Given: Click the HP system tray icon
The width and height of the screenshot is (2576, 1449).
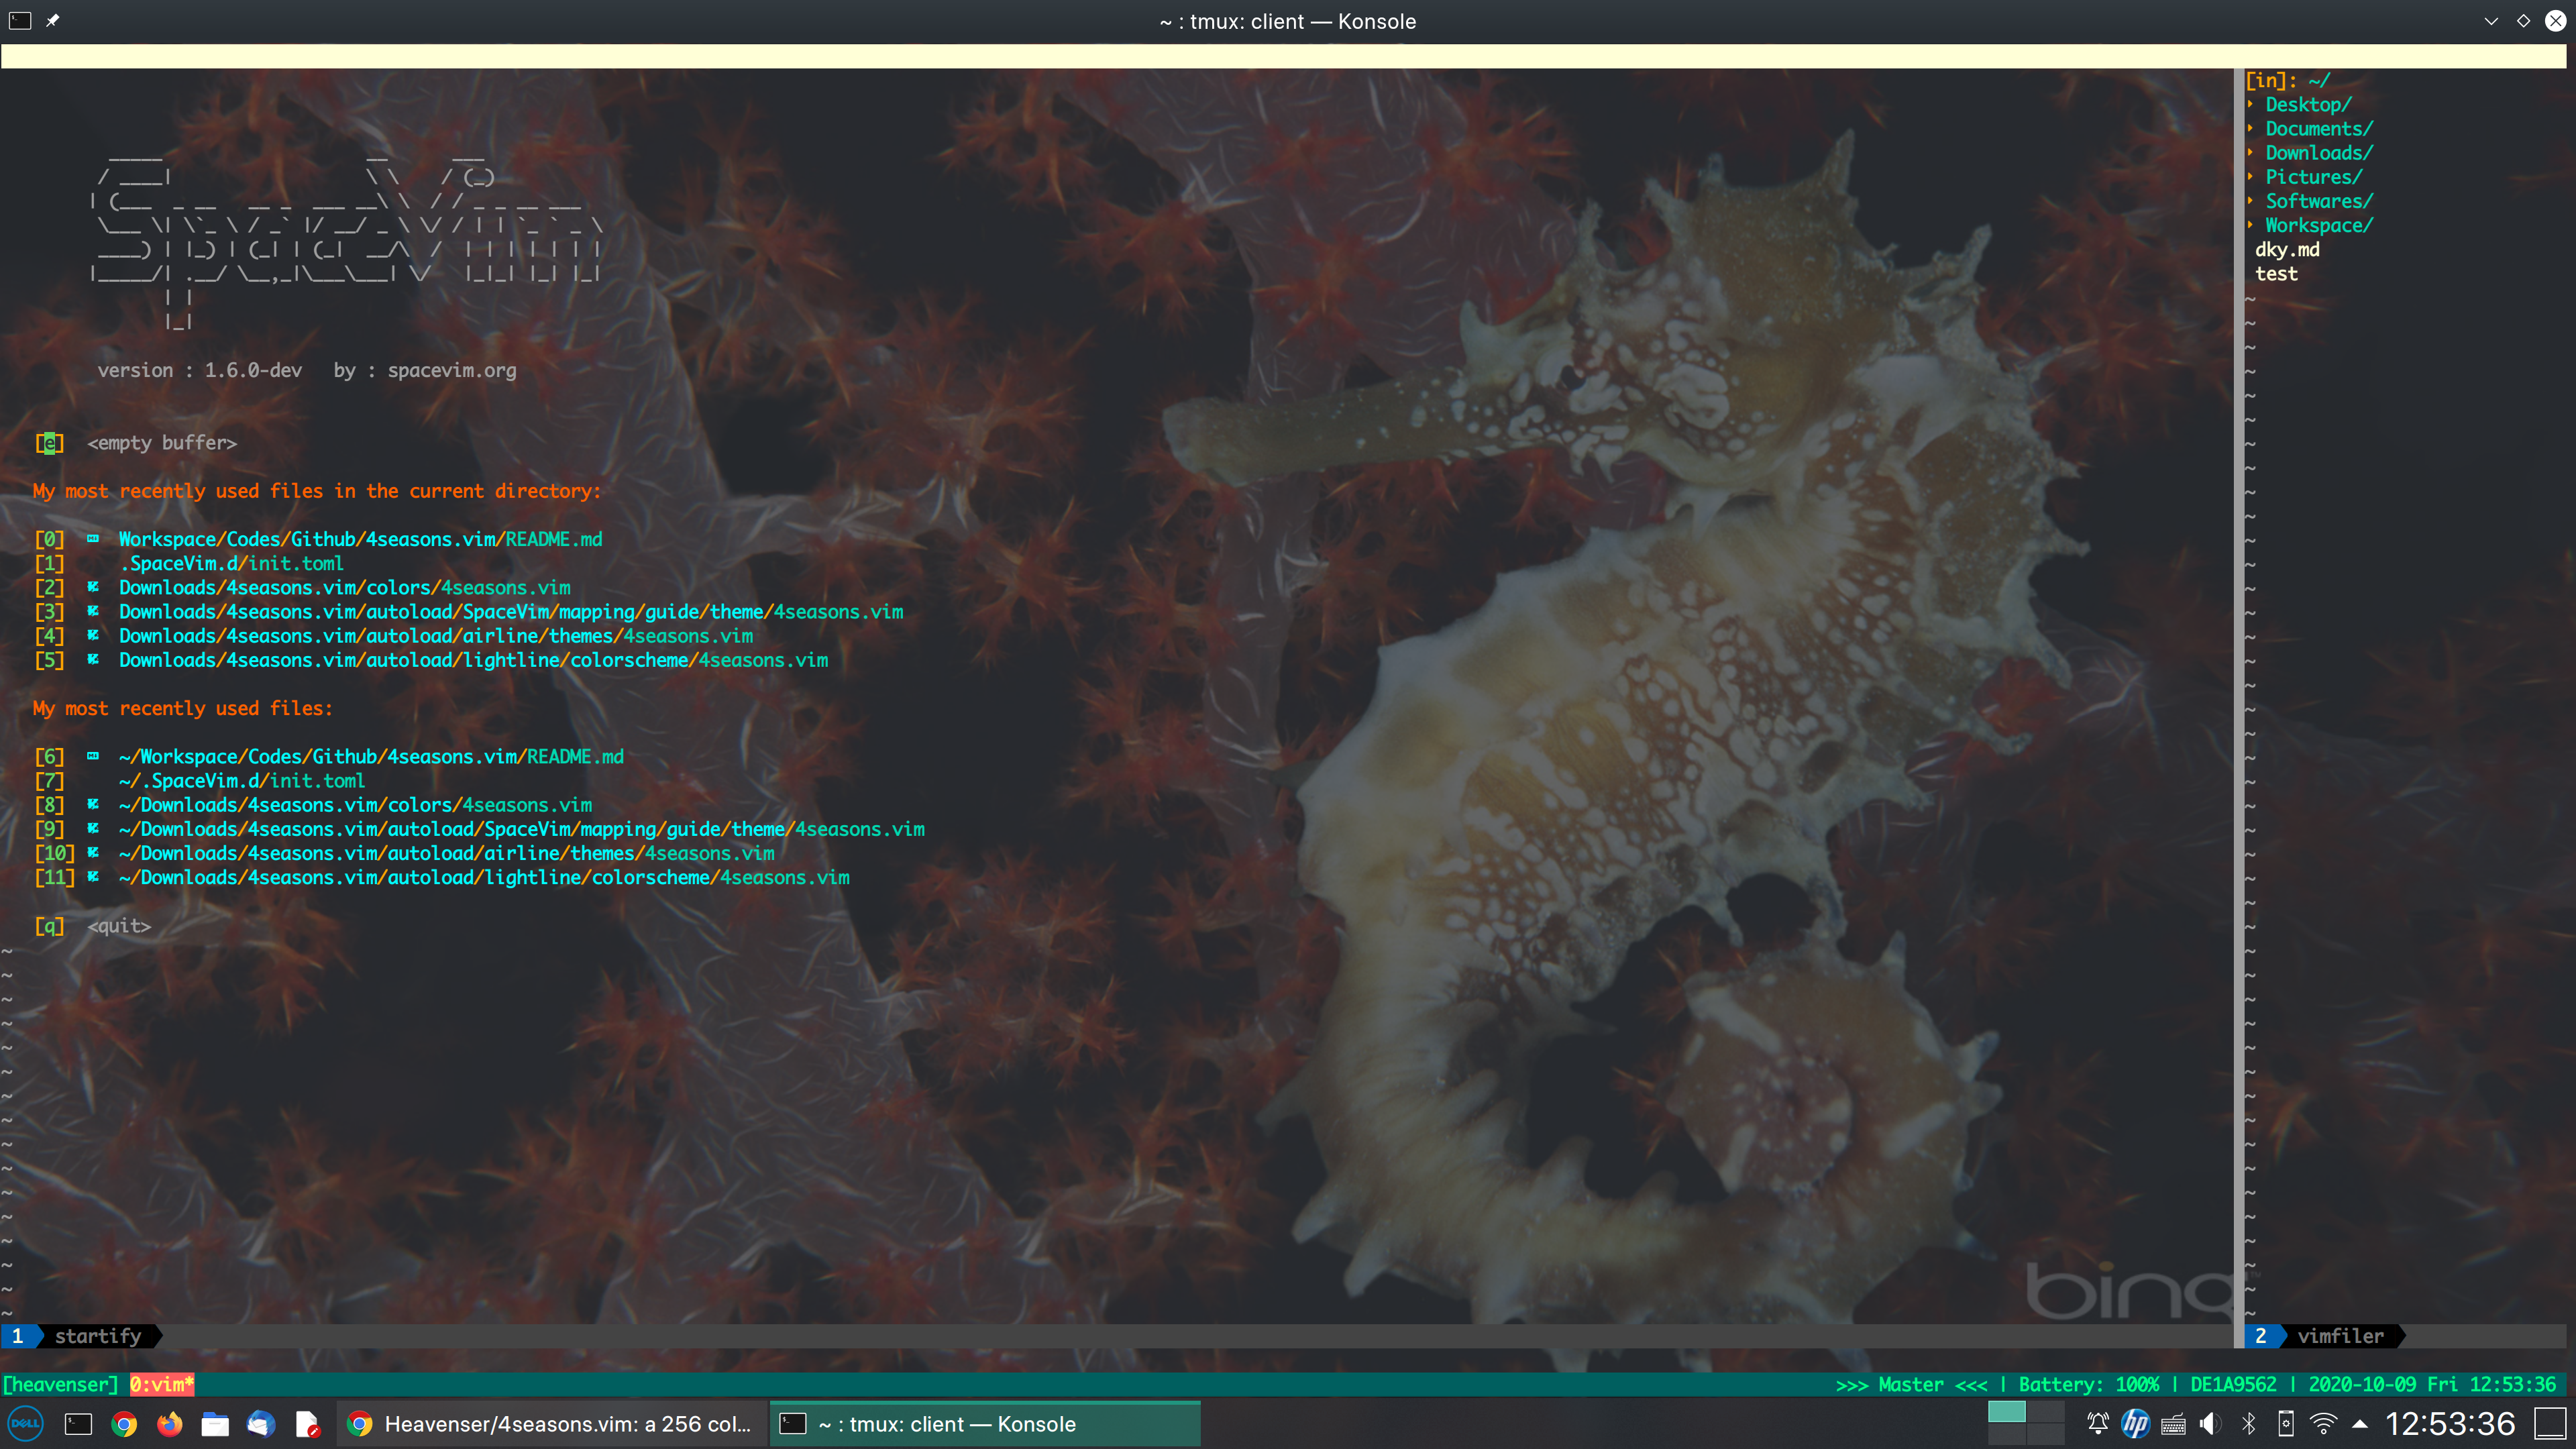Looking at the screenshot, I should coord(2135,1424).
